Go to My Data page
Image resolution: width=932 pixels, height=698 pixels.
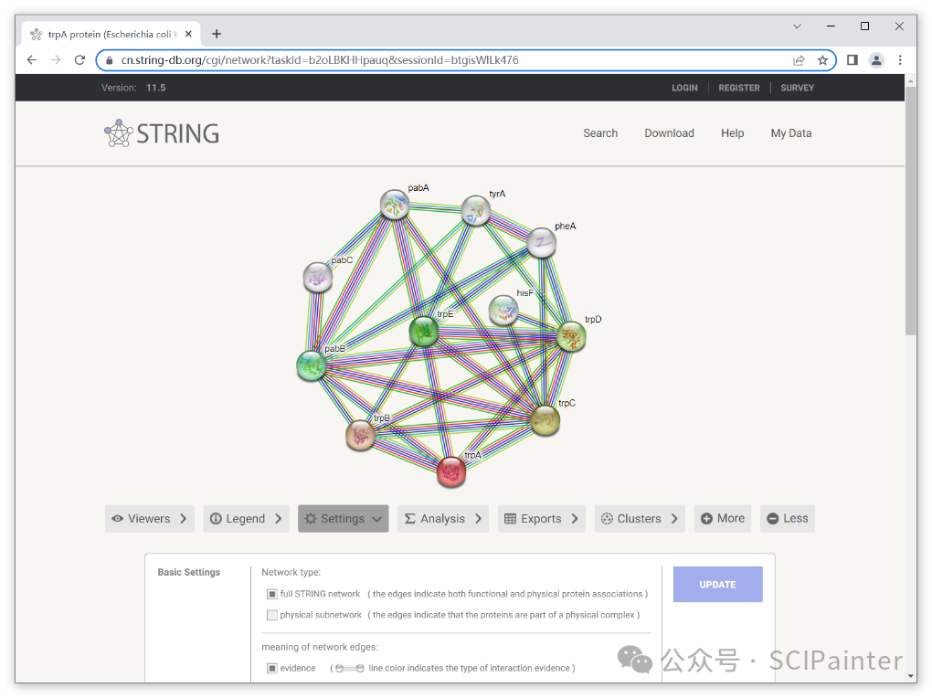(x=790, y=133)
